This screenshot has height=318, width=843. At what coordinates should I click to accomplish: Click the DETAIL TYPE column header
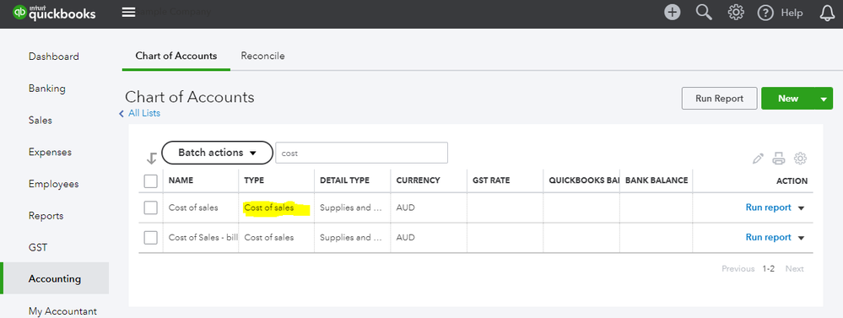pyautogui.click(x=344, y=181)
